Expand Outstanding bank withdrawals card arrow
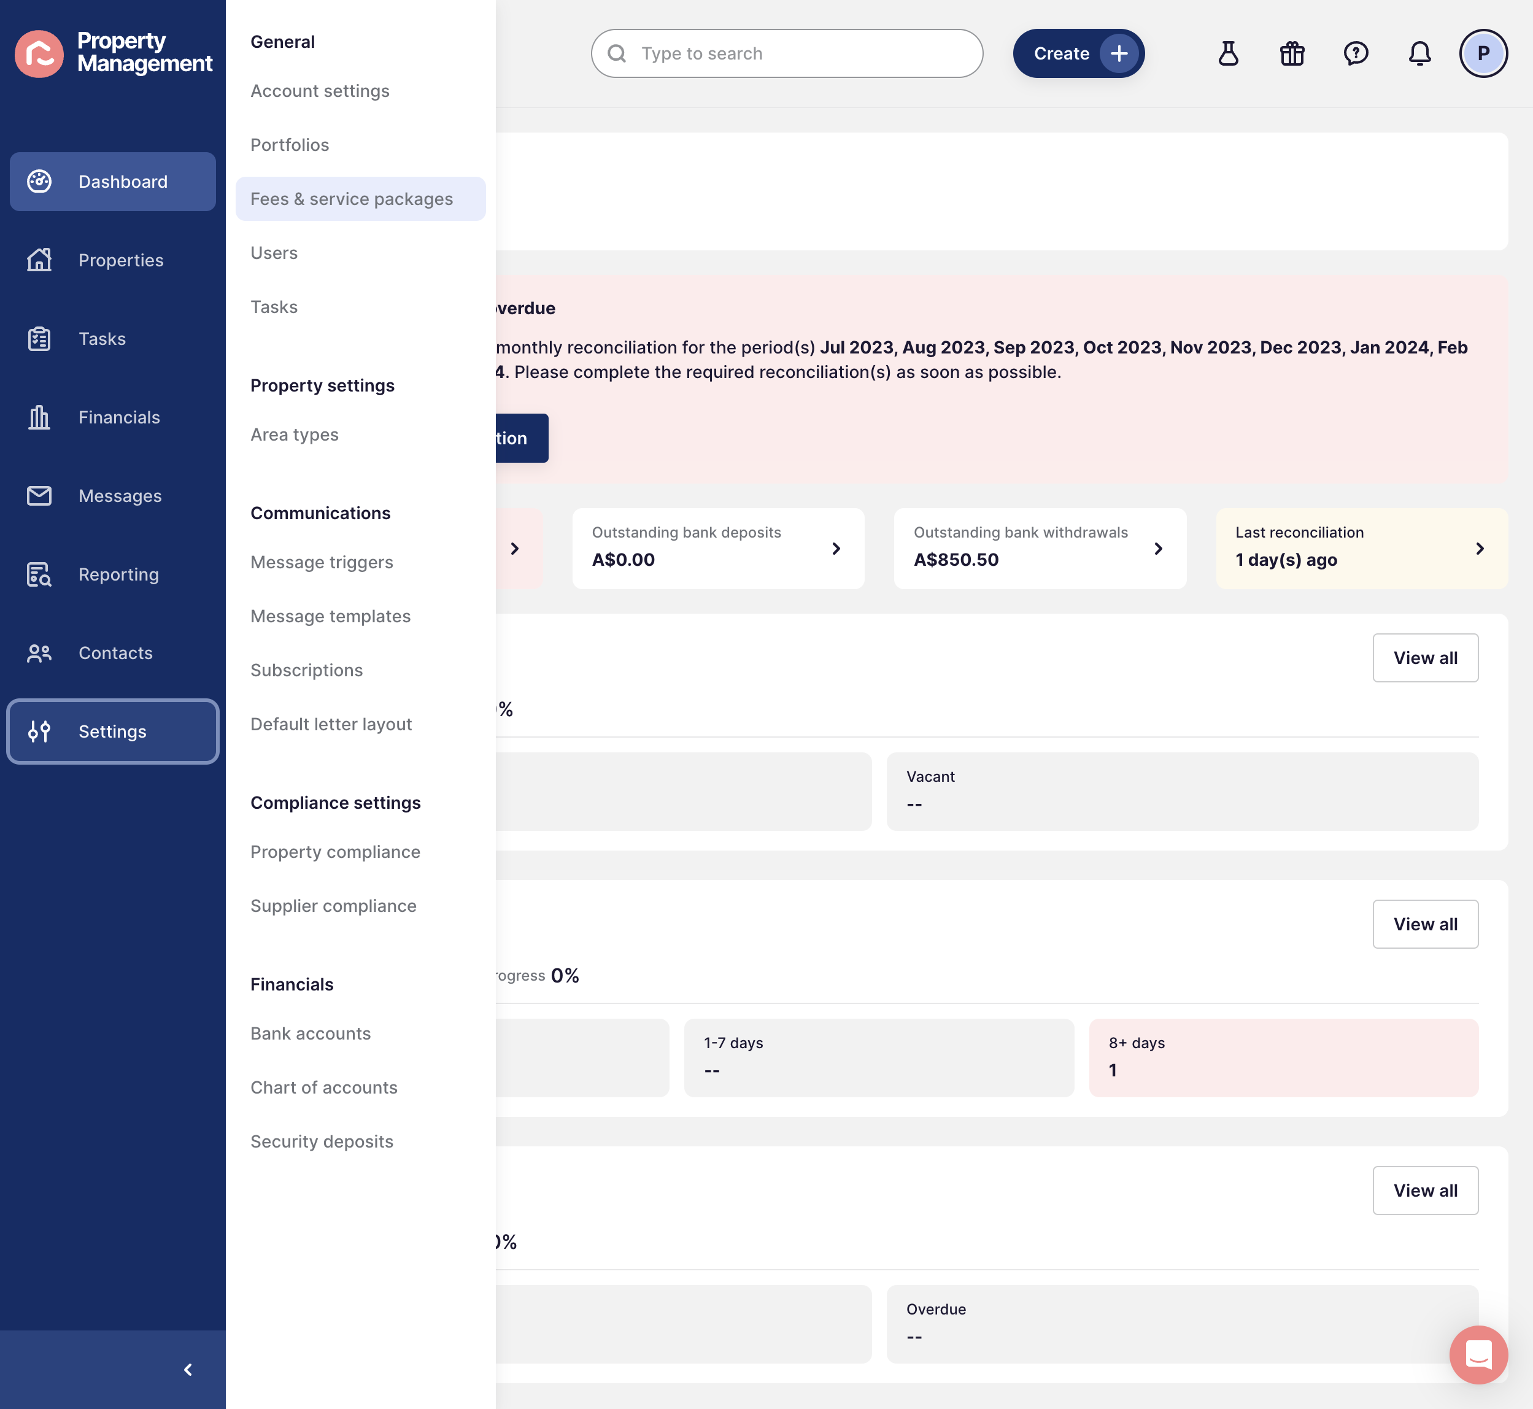The image size is (1533, 1409). tap(1158, 548)
